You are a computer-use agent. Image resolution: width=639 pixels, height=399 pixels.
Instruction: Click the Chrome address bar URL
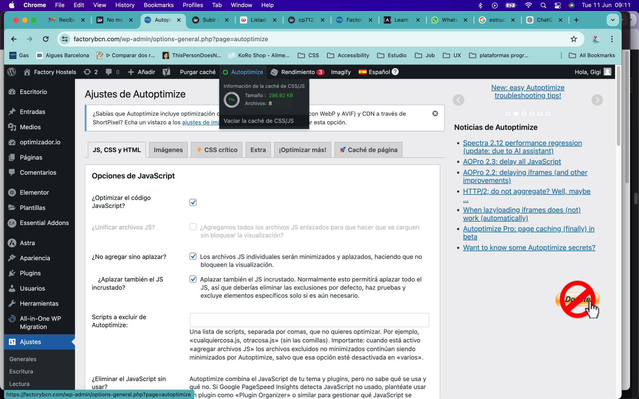(171, 39)
